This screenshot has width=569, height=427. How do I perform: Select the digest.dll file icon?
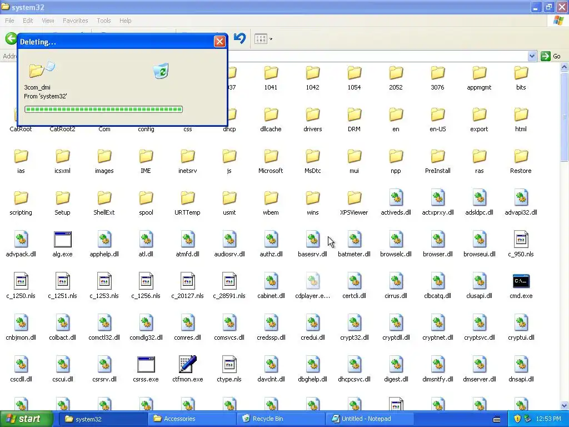(396, 364)
